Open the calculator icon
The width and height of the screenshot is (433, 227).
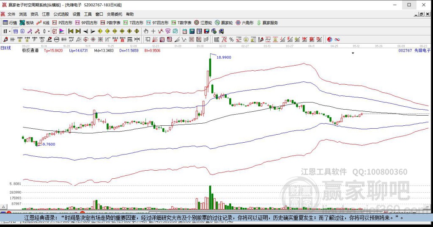click(192, 31)
